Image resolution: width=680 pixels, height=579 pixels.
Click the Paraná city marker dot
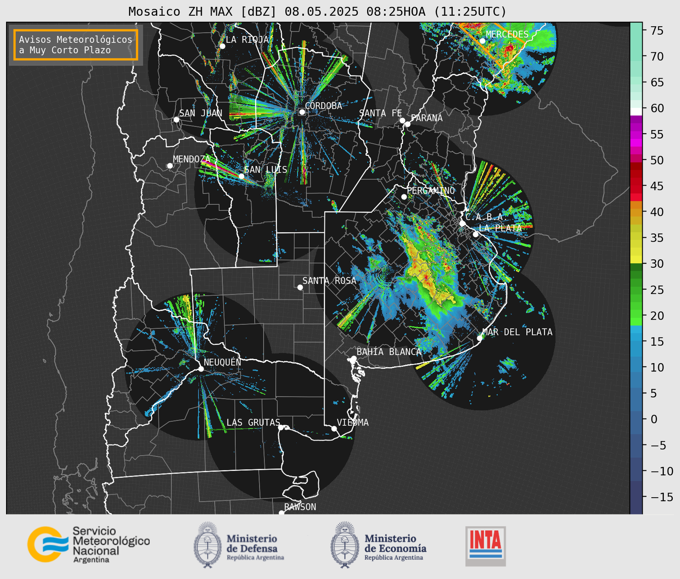pos(408,124)
